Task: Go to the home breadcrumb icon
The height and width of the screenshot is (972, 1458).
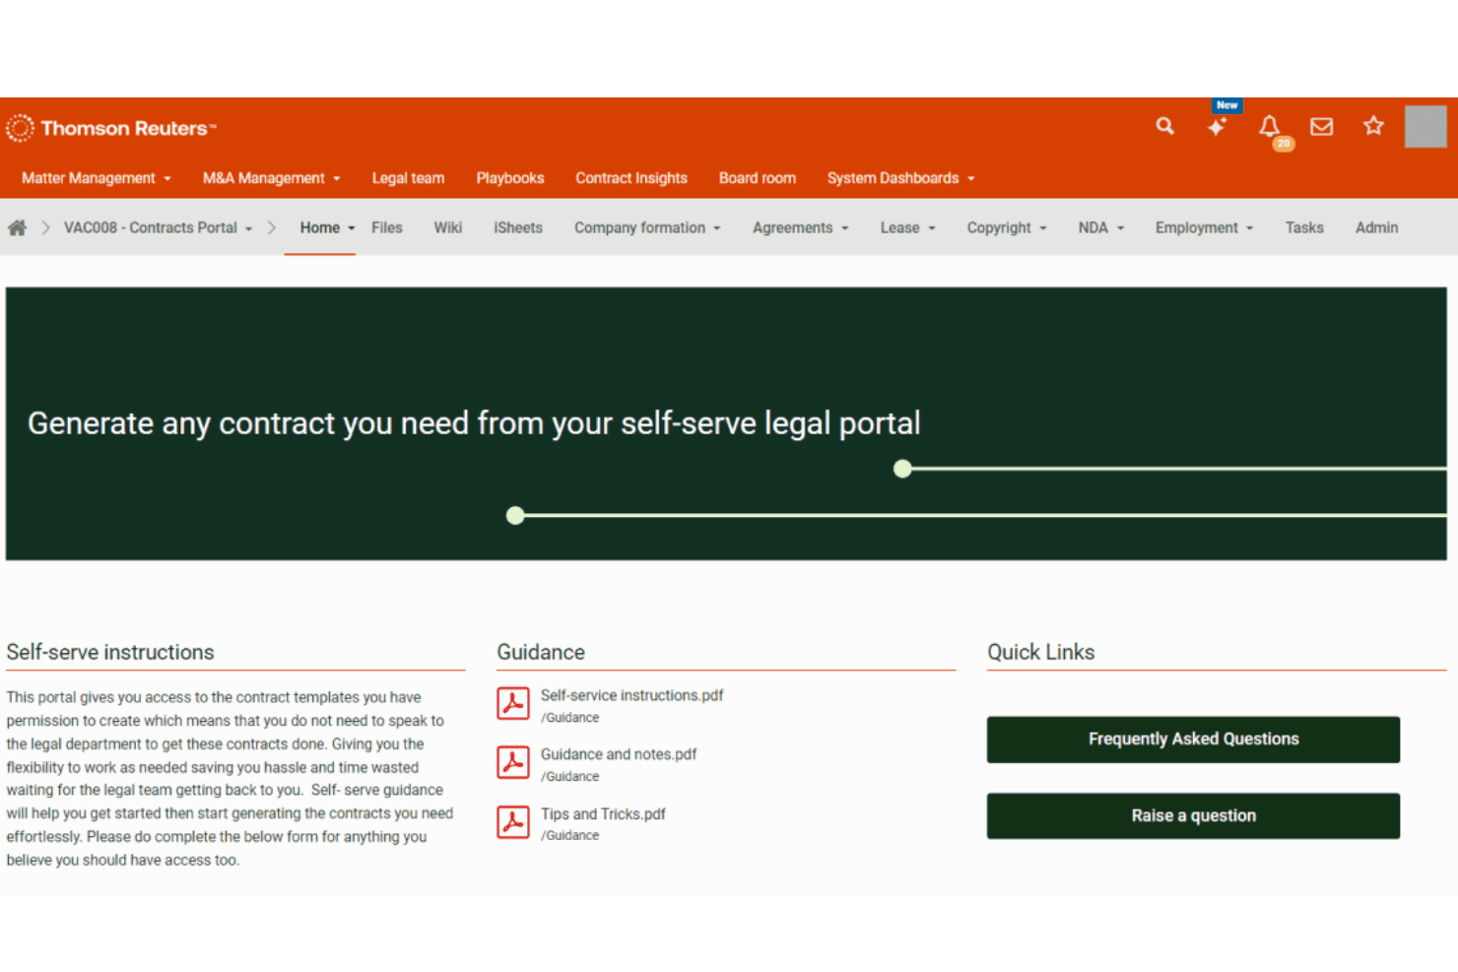Action: [17, 227]
